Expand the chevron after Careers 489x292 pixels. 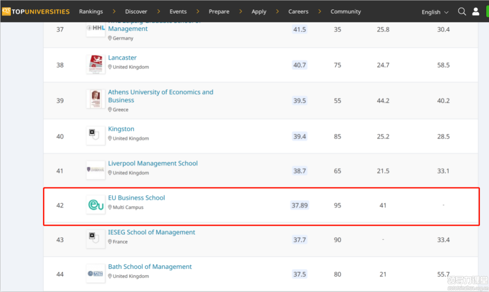(x=319, y=11)
